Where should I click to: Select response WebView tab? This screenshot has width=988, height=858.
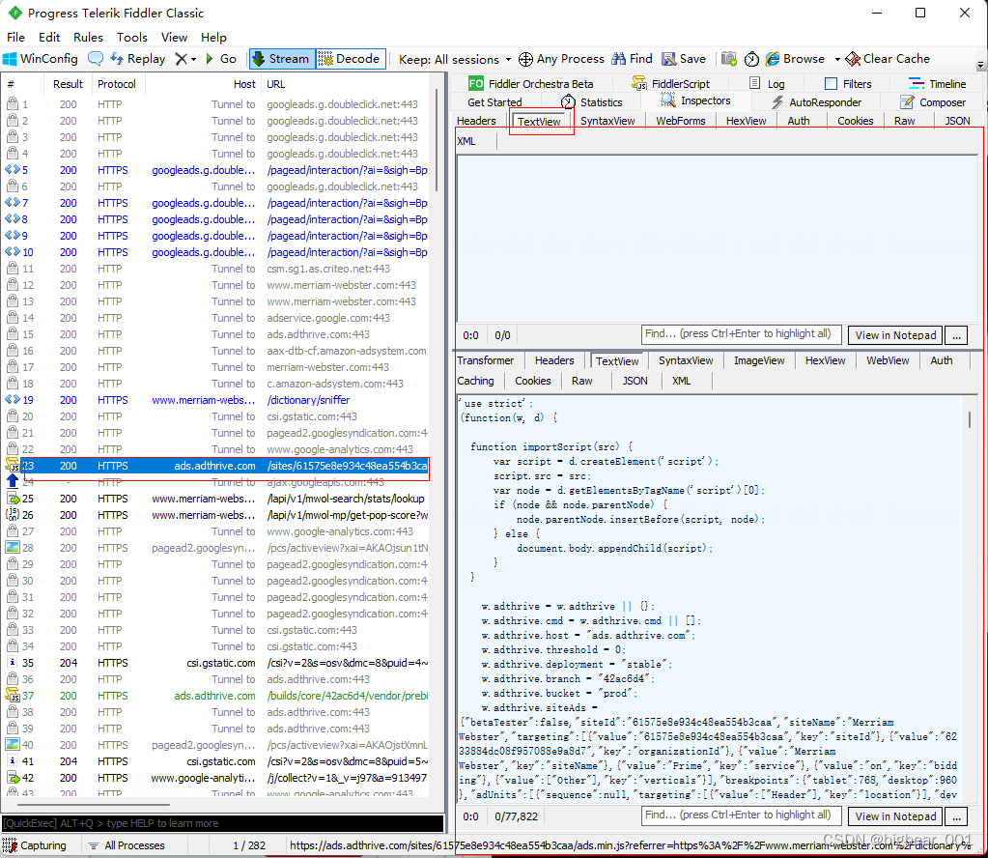click(x=888, y=360)
